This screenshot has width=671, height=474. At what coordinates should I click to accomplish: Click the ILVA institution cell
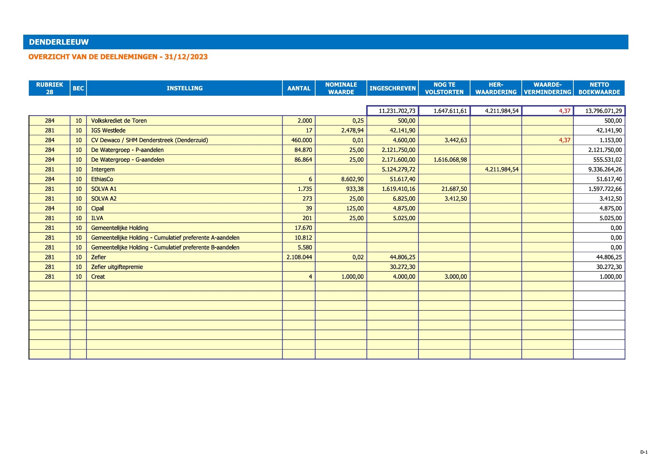click(x=184, y=218)
